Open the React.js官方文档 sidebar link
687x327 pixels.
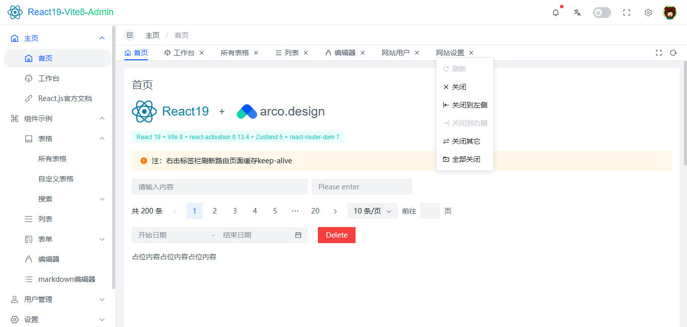58,98
